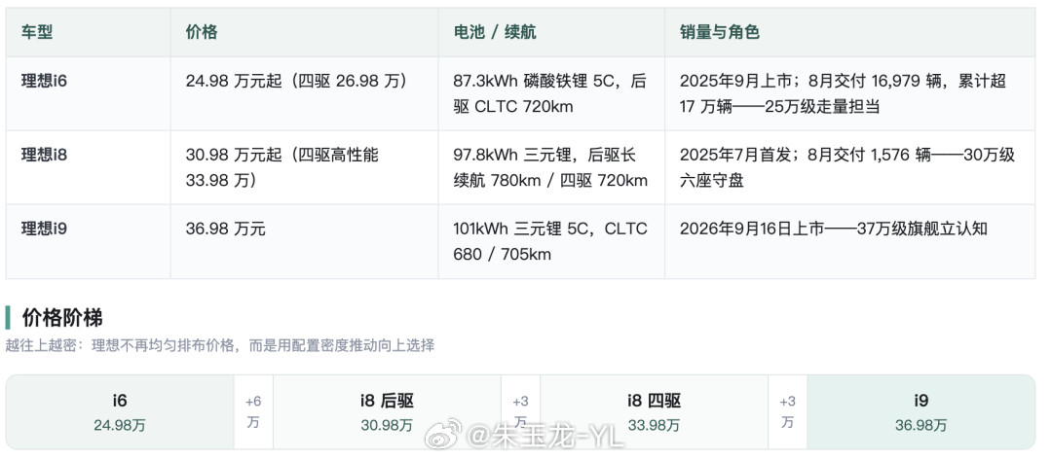Click the 车型 column header

coord(88,32)
